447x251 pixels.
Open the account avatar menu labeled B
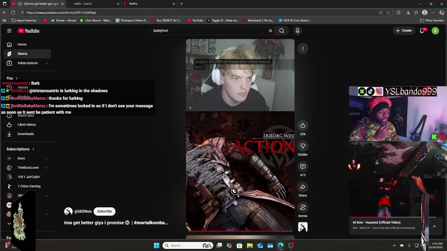coord(435,31)
